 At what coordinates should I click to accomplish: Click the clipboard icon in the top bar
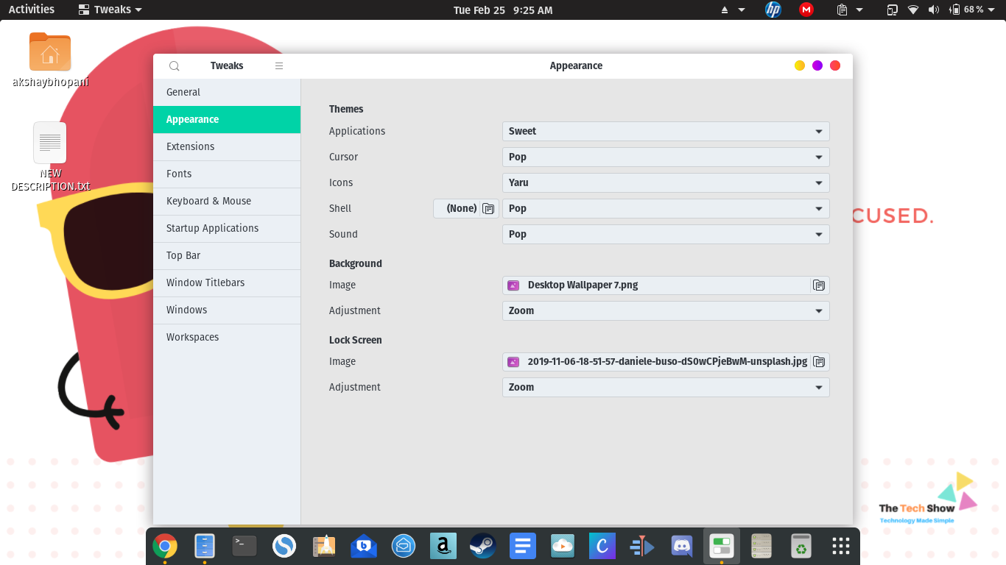[x=840, y=10]
